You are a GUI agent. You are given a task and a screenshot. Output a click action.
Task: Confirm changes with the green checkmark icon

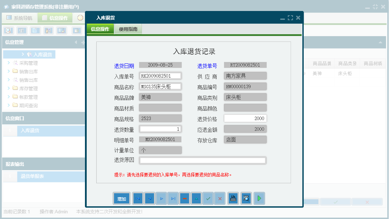pyautogui.click(x=208, y=198)
